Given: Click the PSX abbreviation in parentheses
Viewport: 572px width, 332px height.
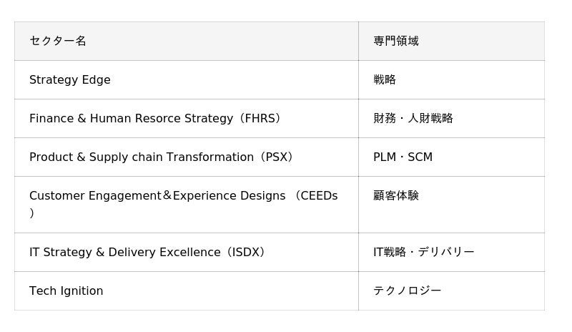Looking at the screenshot, I should tap(276, 157).
